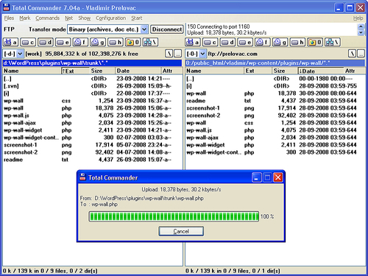This screenshot has height=276, width=368.
Task: Select wp-wall-widget-cont.. php in left panel
Action: [93, 138]
